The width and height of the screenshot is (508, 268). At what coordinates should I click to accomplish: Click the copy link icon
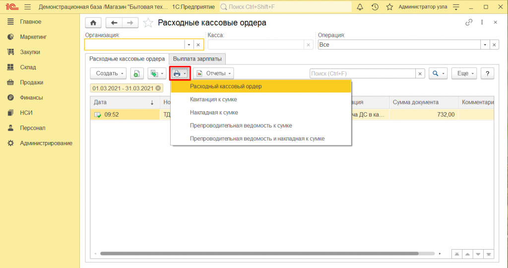point(469,23)
